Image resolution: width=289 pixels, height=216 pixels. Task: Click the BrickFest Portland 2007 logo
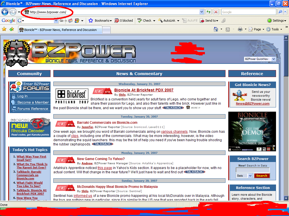(72, 96)
